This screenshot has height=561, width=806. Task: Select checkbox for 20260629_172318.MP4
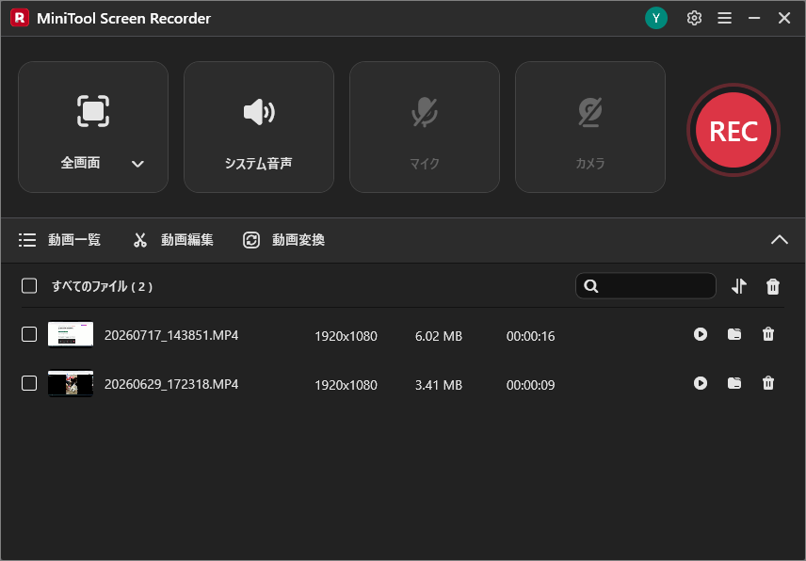[29, 383]
